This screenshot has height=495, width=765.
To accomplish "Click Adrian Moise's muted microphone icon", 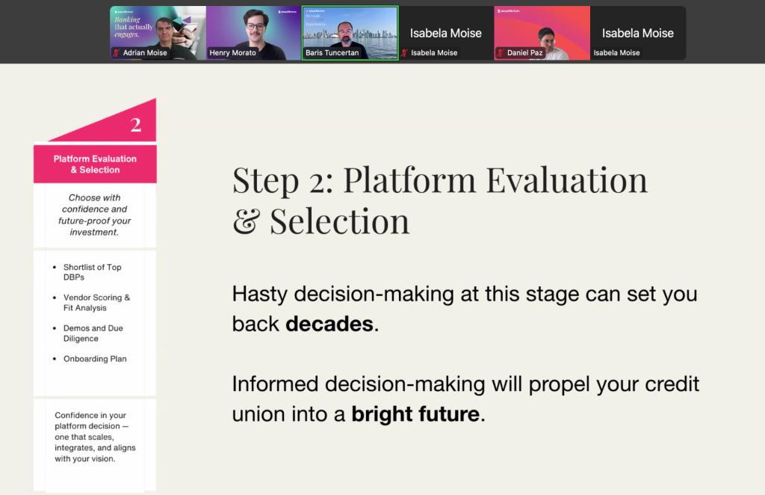I will 117,53.
